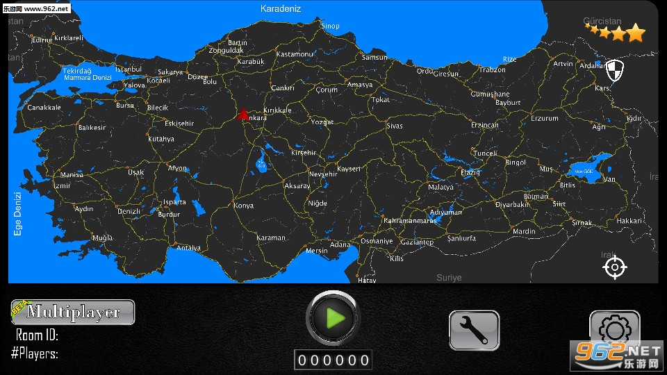
Task: Select Muğla city label
Action: pos(103,237)
